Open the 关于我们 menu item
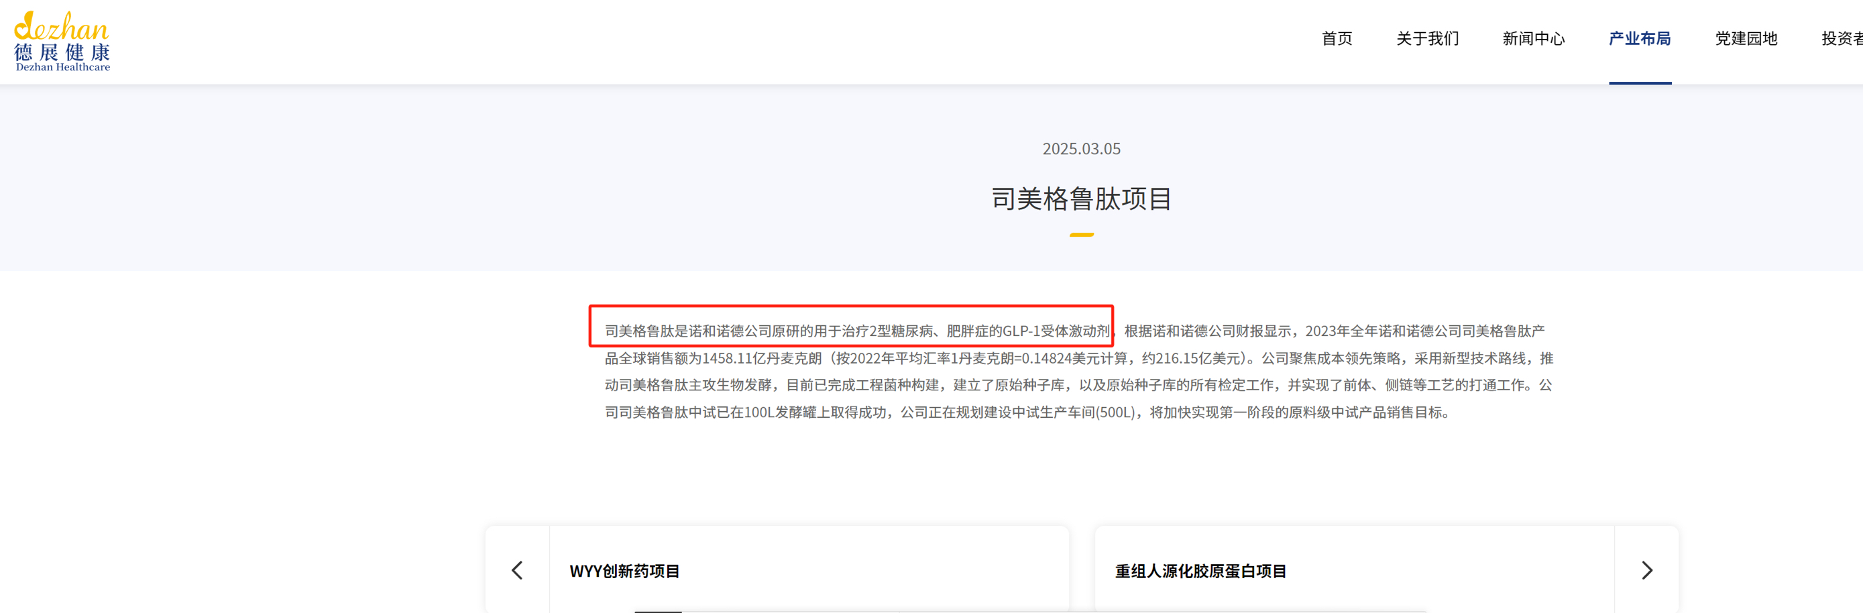 click(1427, 38)
